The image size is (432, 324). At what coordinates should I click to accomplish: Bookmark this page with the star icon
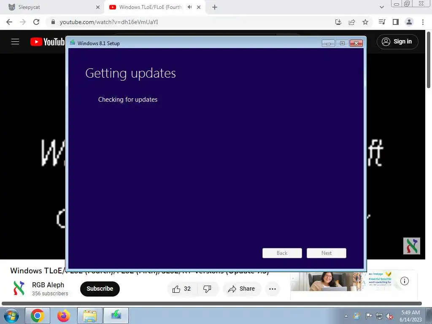365,22
